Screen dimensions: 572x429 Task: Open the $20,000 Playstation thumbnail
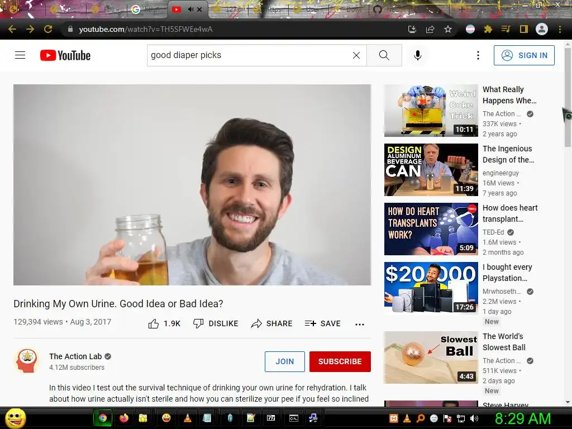[x=431, y=288]
